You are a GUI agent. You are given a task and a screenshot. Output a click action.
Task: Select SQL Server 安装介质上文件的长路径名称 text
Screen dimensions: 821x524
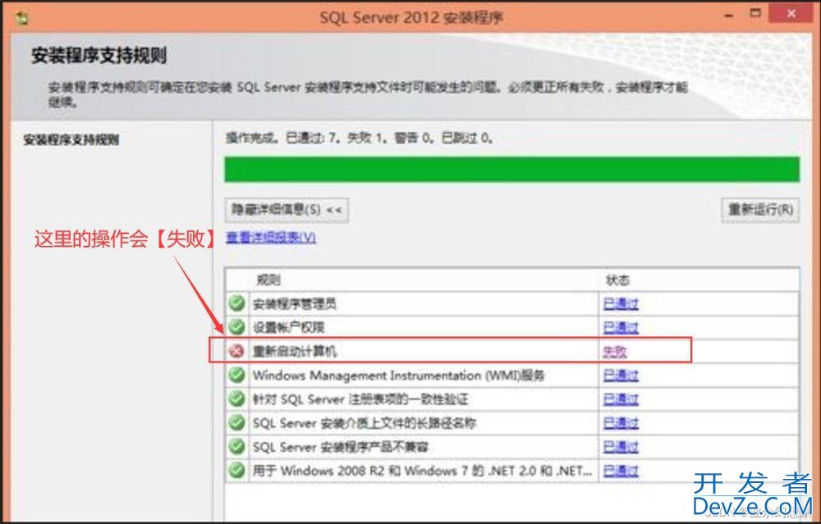(x=365, y=423)
